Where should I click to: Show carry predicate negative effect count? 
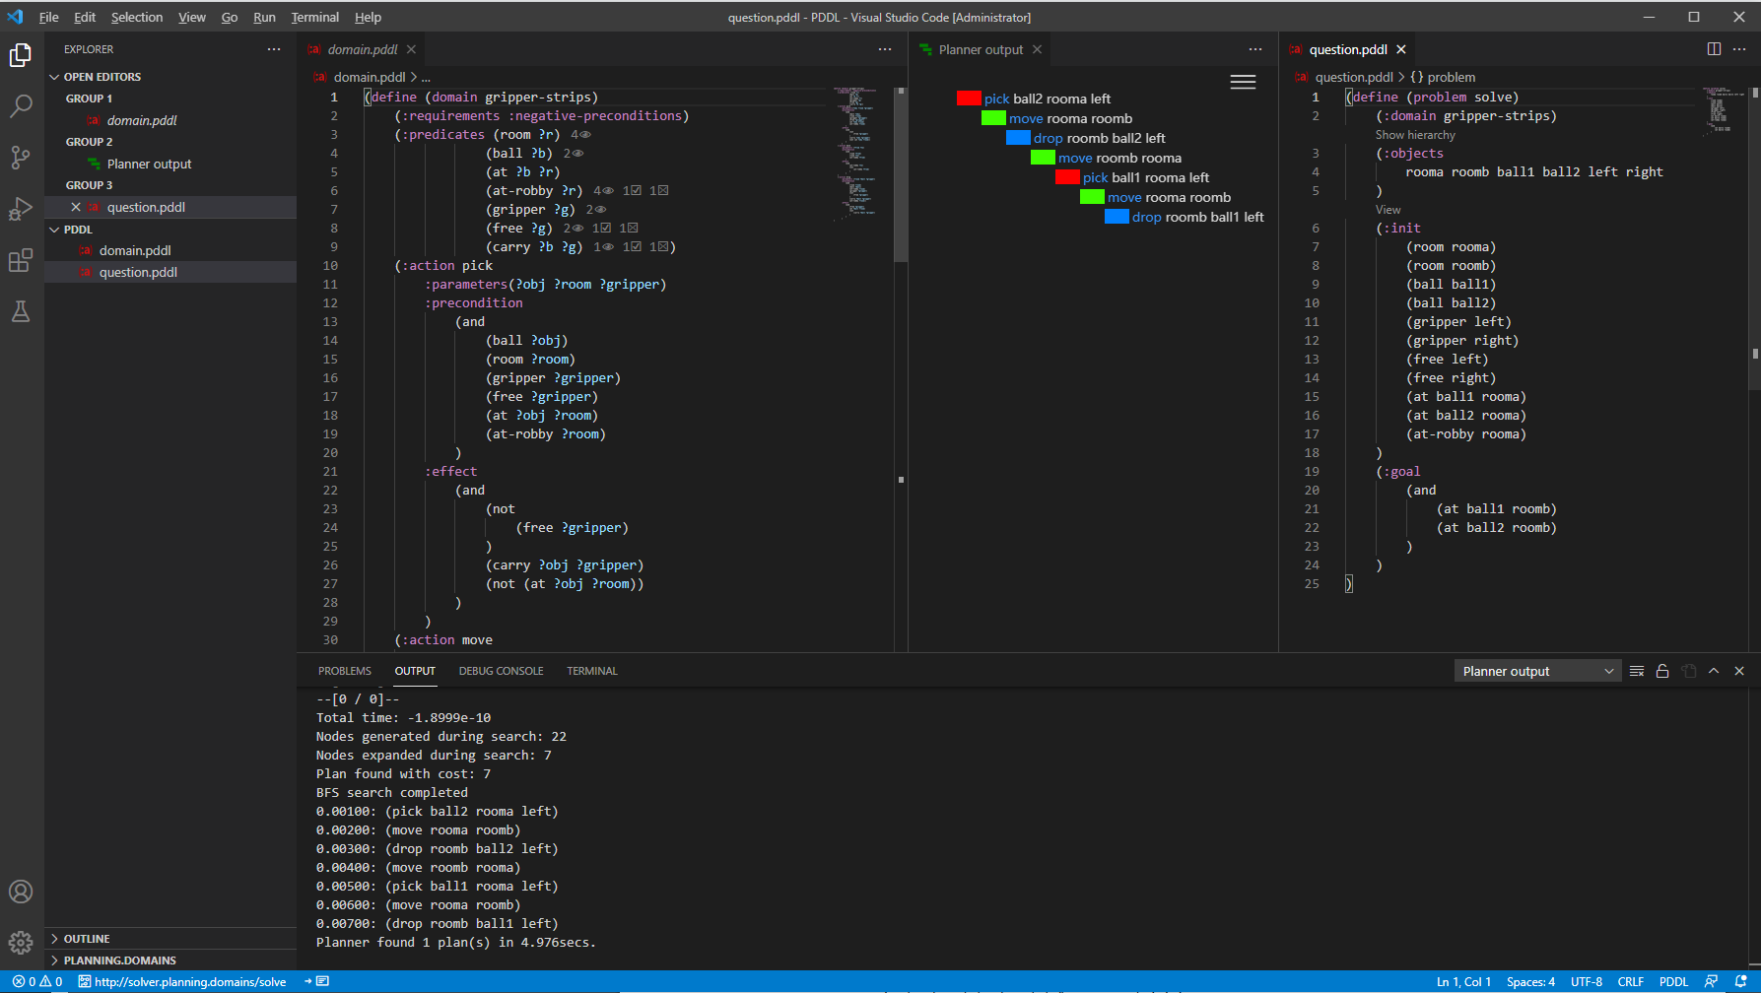pyautogui.click(x=658, y=247)
